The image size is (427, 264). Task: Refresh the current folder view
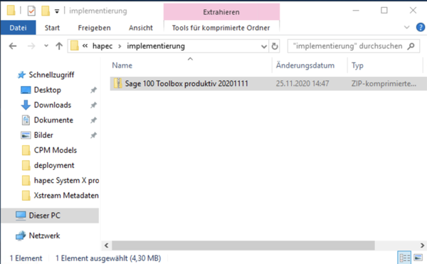coord(275,46)
